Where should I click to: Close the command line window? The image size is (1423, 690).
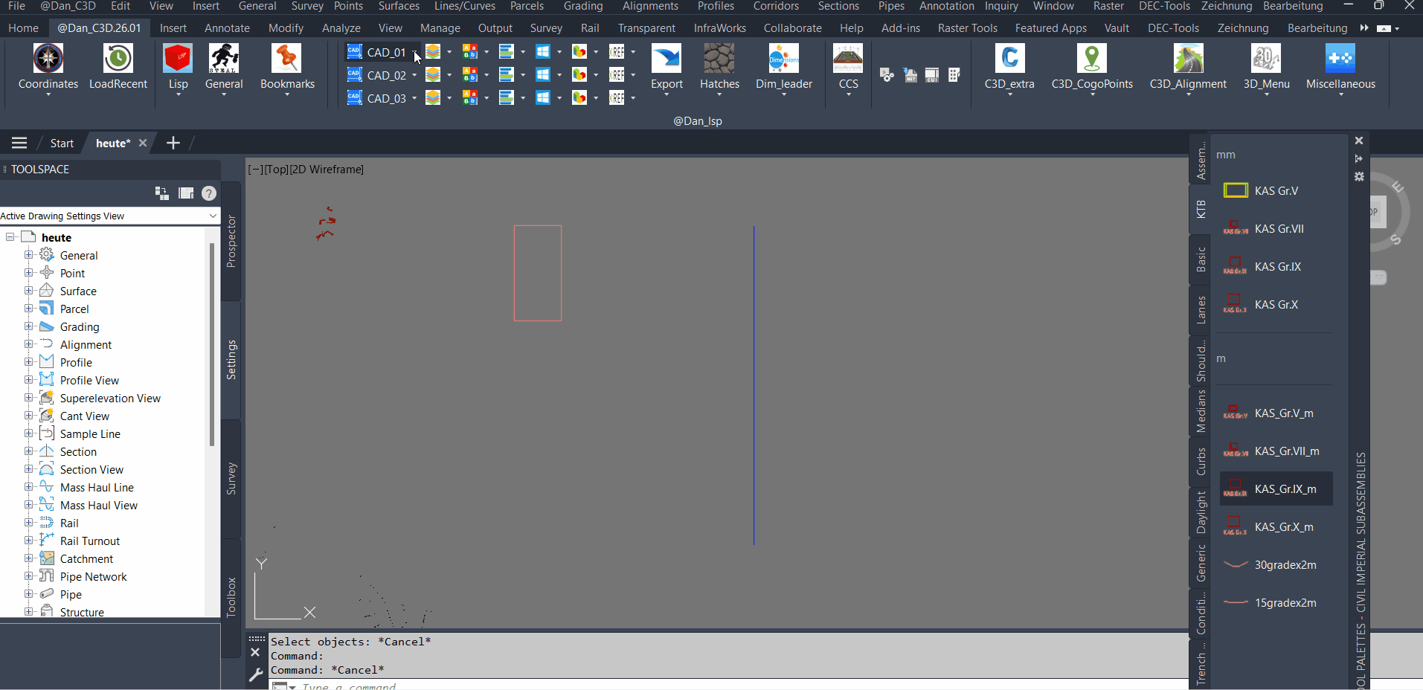click(x=255, y=652)
